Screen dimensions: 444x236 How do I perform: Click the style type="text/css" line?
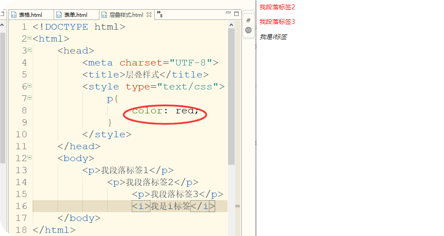click(153, 86)
